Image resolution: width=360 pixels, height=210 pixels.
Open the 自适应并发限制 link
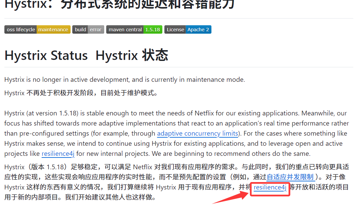coord(290,177)
